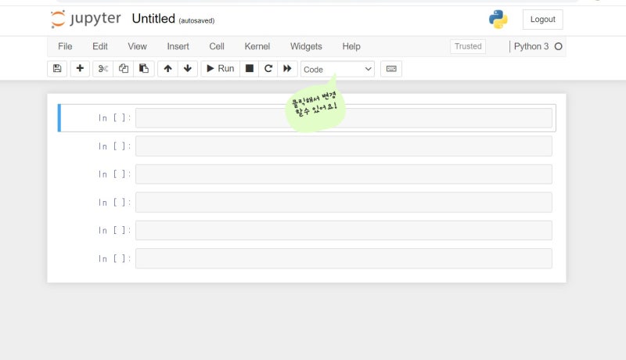626x360 pixels.
Task: Rename the notebook title Untitled
Action: (x=153, y=19)
